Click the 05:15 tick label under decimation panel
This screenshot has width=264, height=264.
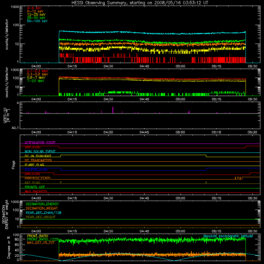[x=216, y=231]
